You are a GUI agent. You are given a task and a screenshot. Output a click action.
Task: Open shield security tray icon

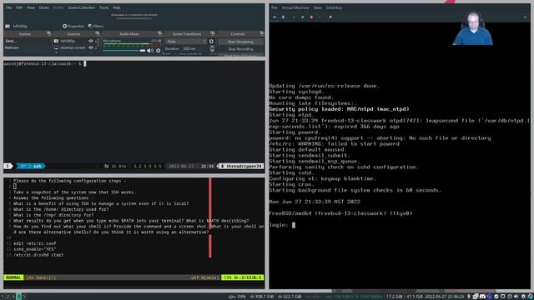tap(523, 297)
